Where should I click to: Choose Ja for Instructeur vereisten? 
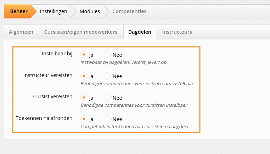pyautogui.click(x=84, y=76)
